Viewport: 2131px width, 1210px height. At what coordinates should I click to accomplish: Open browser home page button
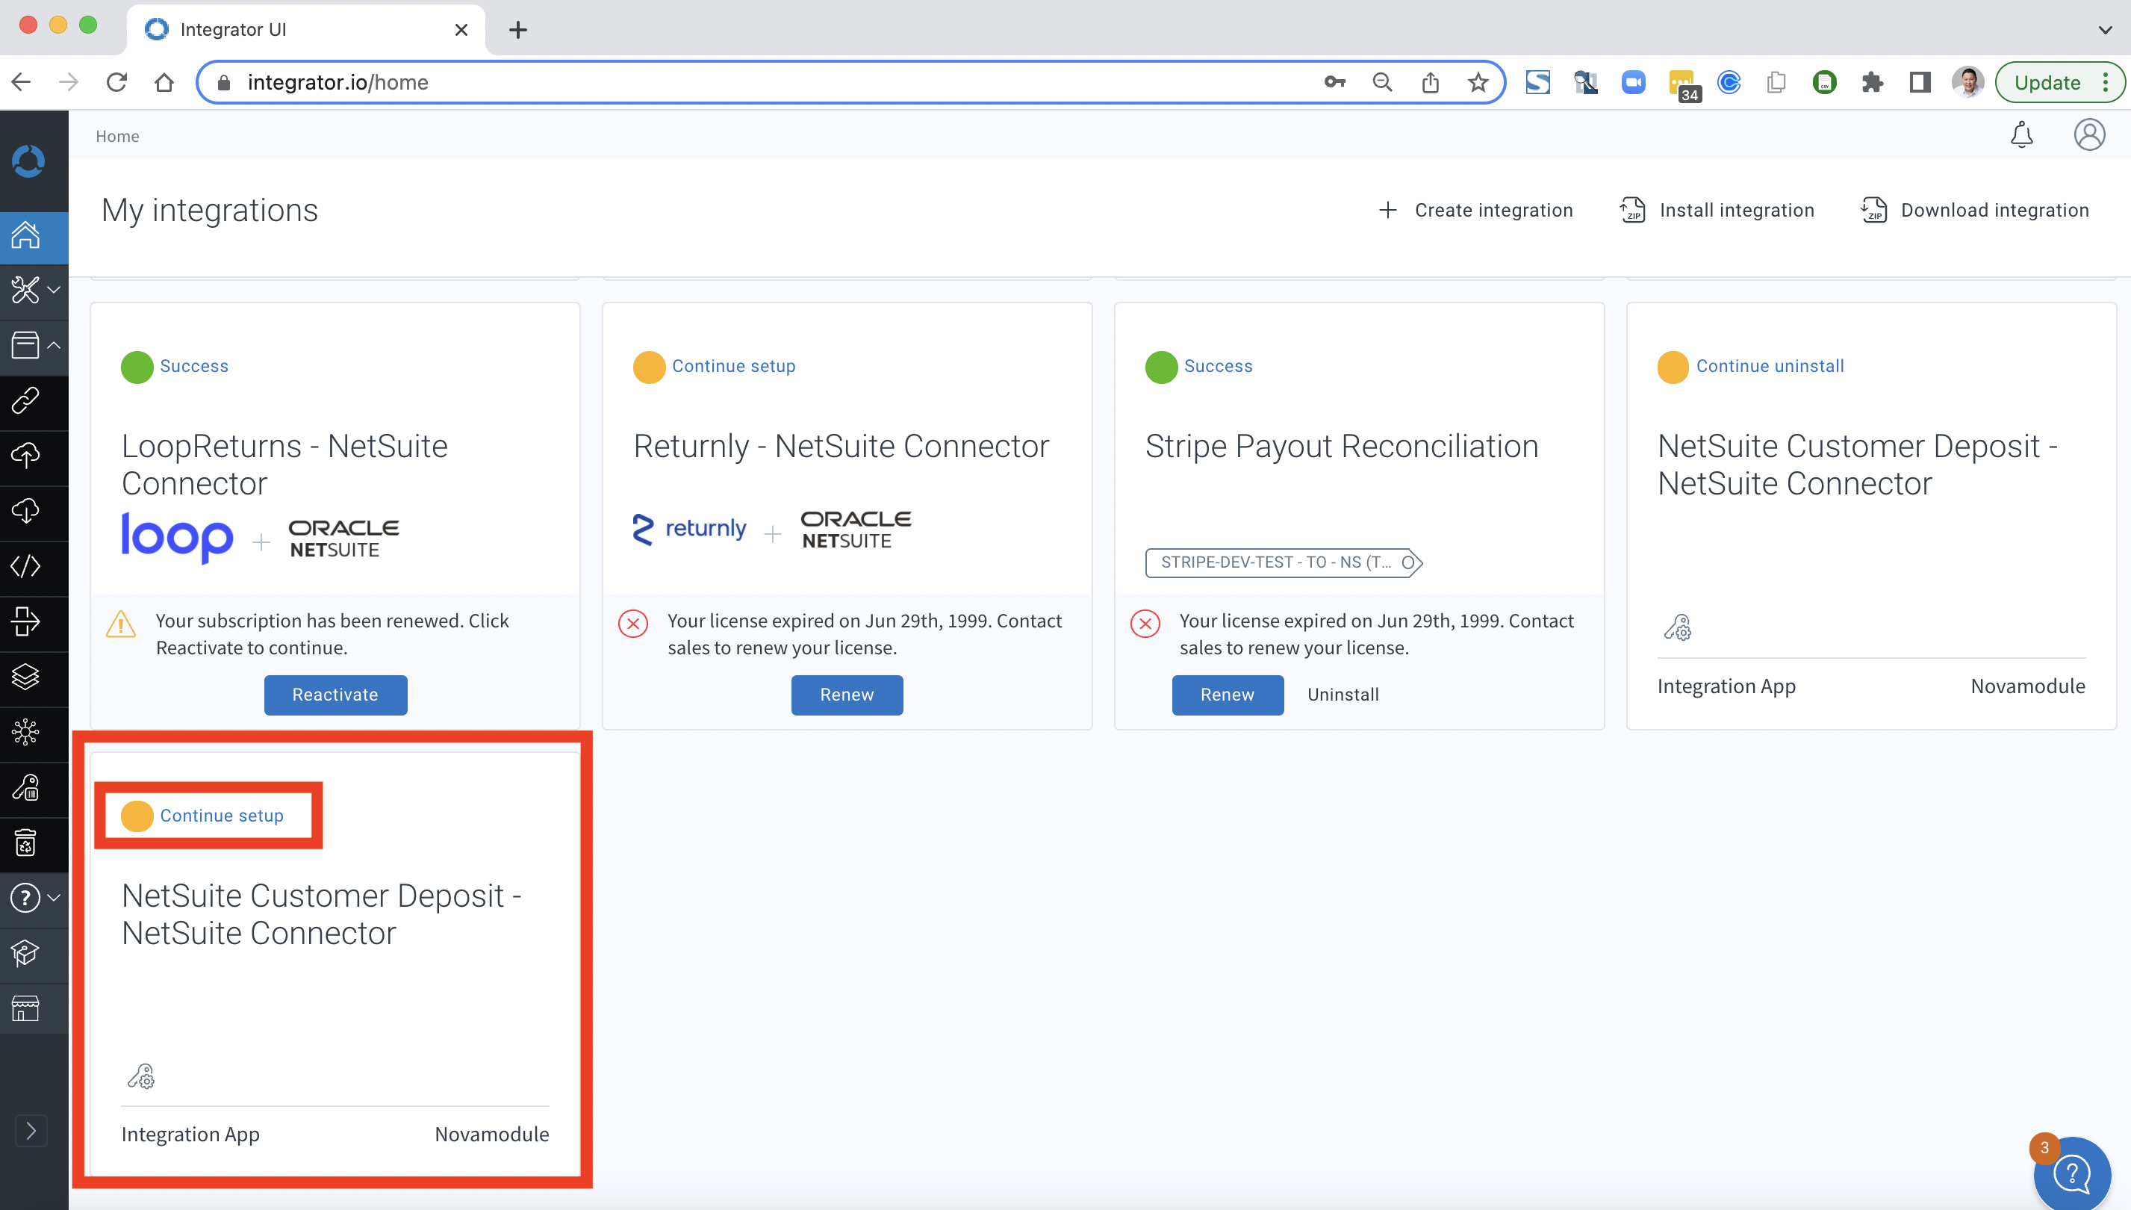(164, 82)
